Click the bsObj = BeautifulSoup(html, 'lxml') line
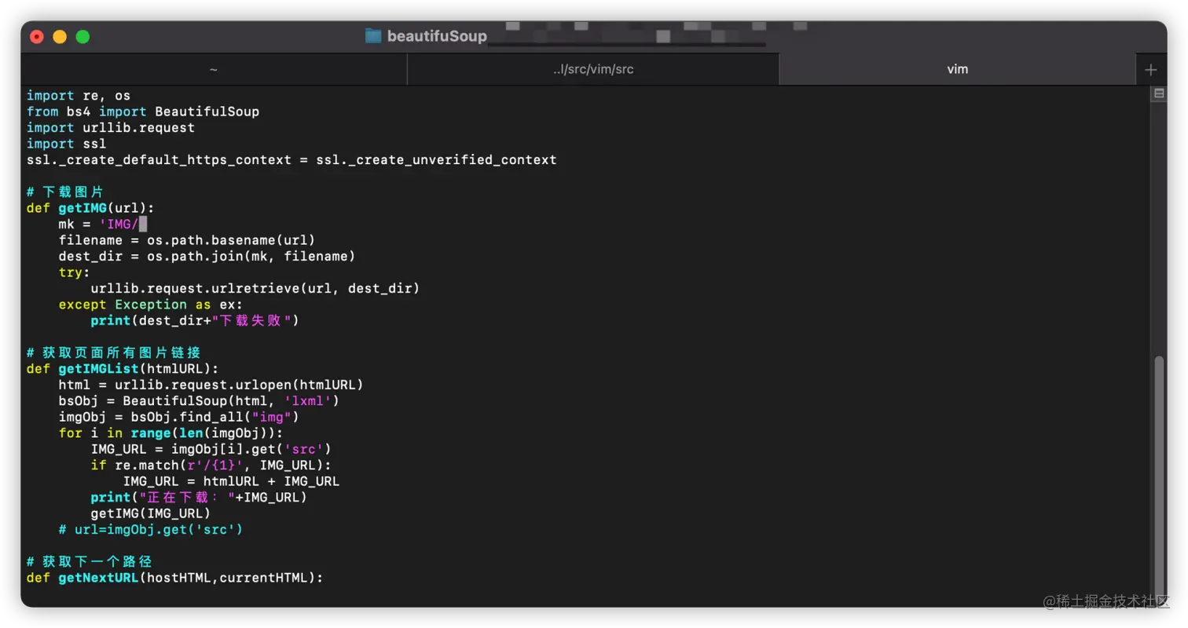The height and width of the screenshot is (628, 1188). point(199,401)
